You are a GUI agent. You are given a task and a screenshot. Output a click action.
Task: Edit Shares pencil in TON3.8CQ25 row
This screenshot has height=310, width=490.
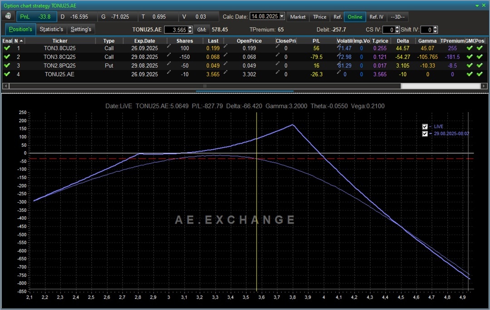169,55
